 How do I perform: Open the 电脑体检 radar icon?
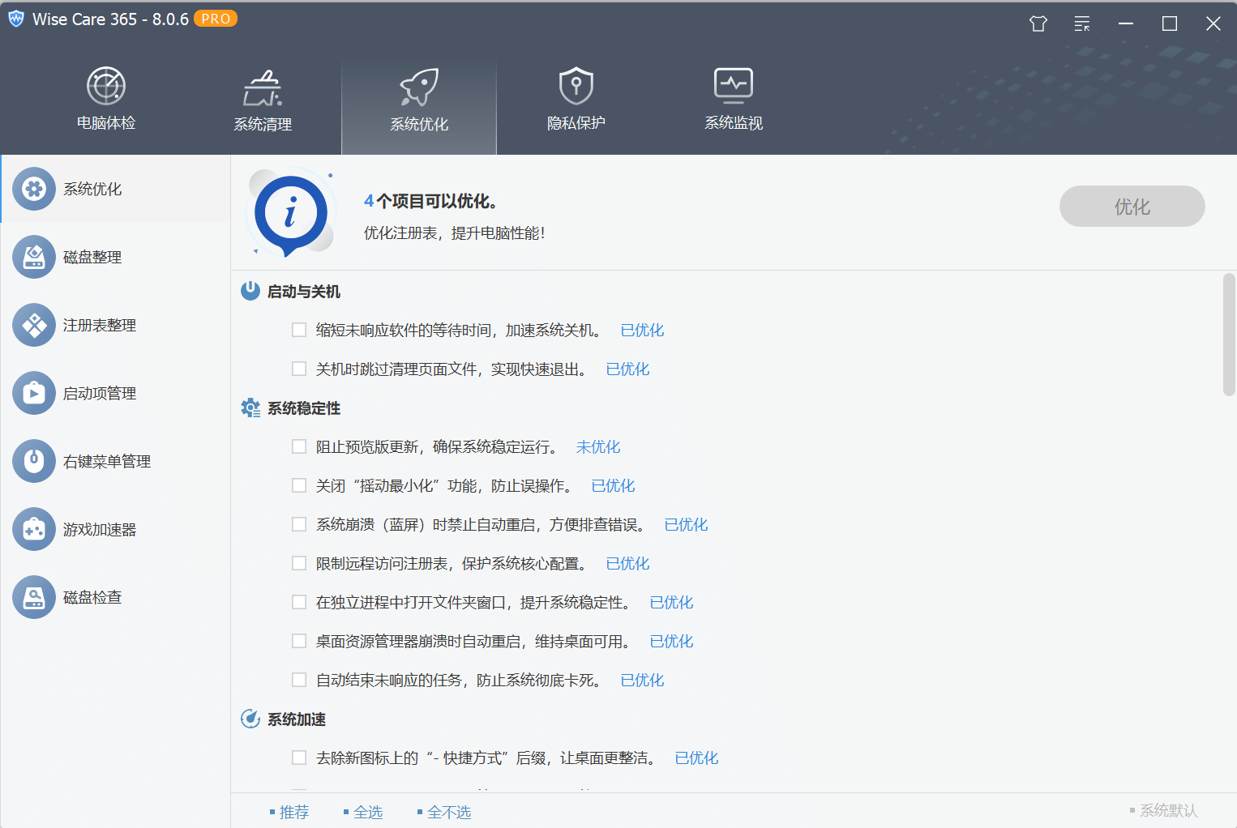tap(106, 86)
